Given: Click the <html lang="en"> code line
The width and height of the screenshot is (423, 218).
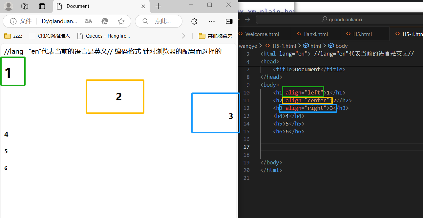Looking at the screenshot, I should coord(286,54).
